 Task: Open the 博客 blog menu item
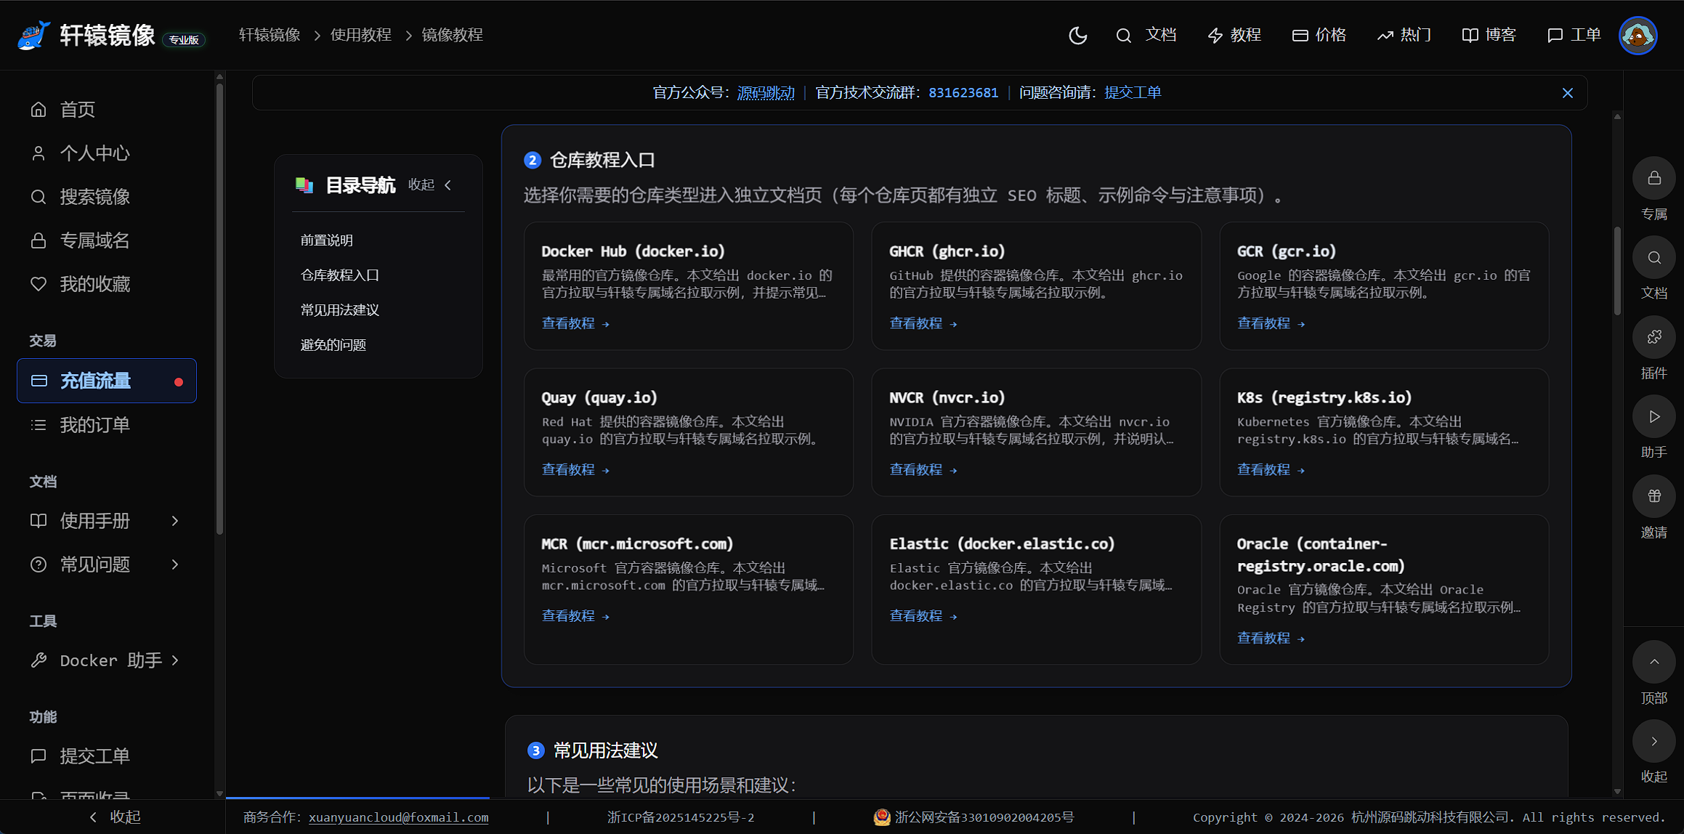1489,35
